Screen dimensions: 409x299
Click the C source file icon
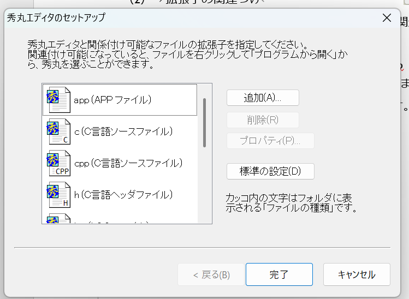(58, 131)
